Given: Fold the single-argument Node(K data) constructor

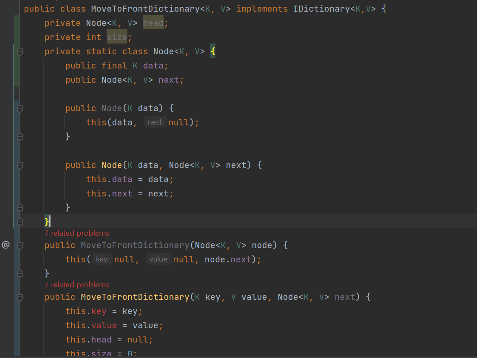Looking at the screenshot, I should pyautogui.click(x=19, y=109).
